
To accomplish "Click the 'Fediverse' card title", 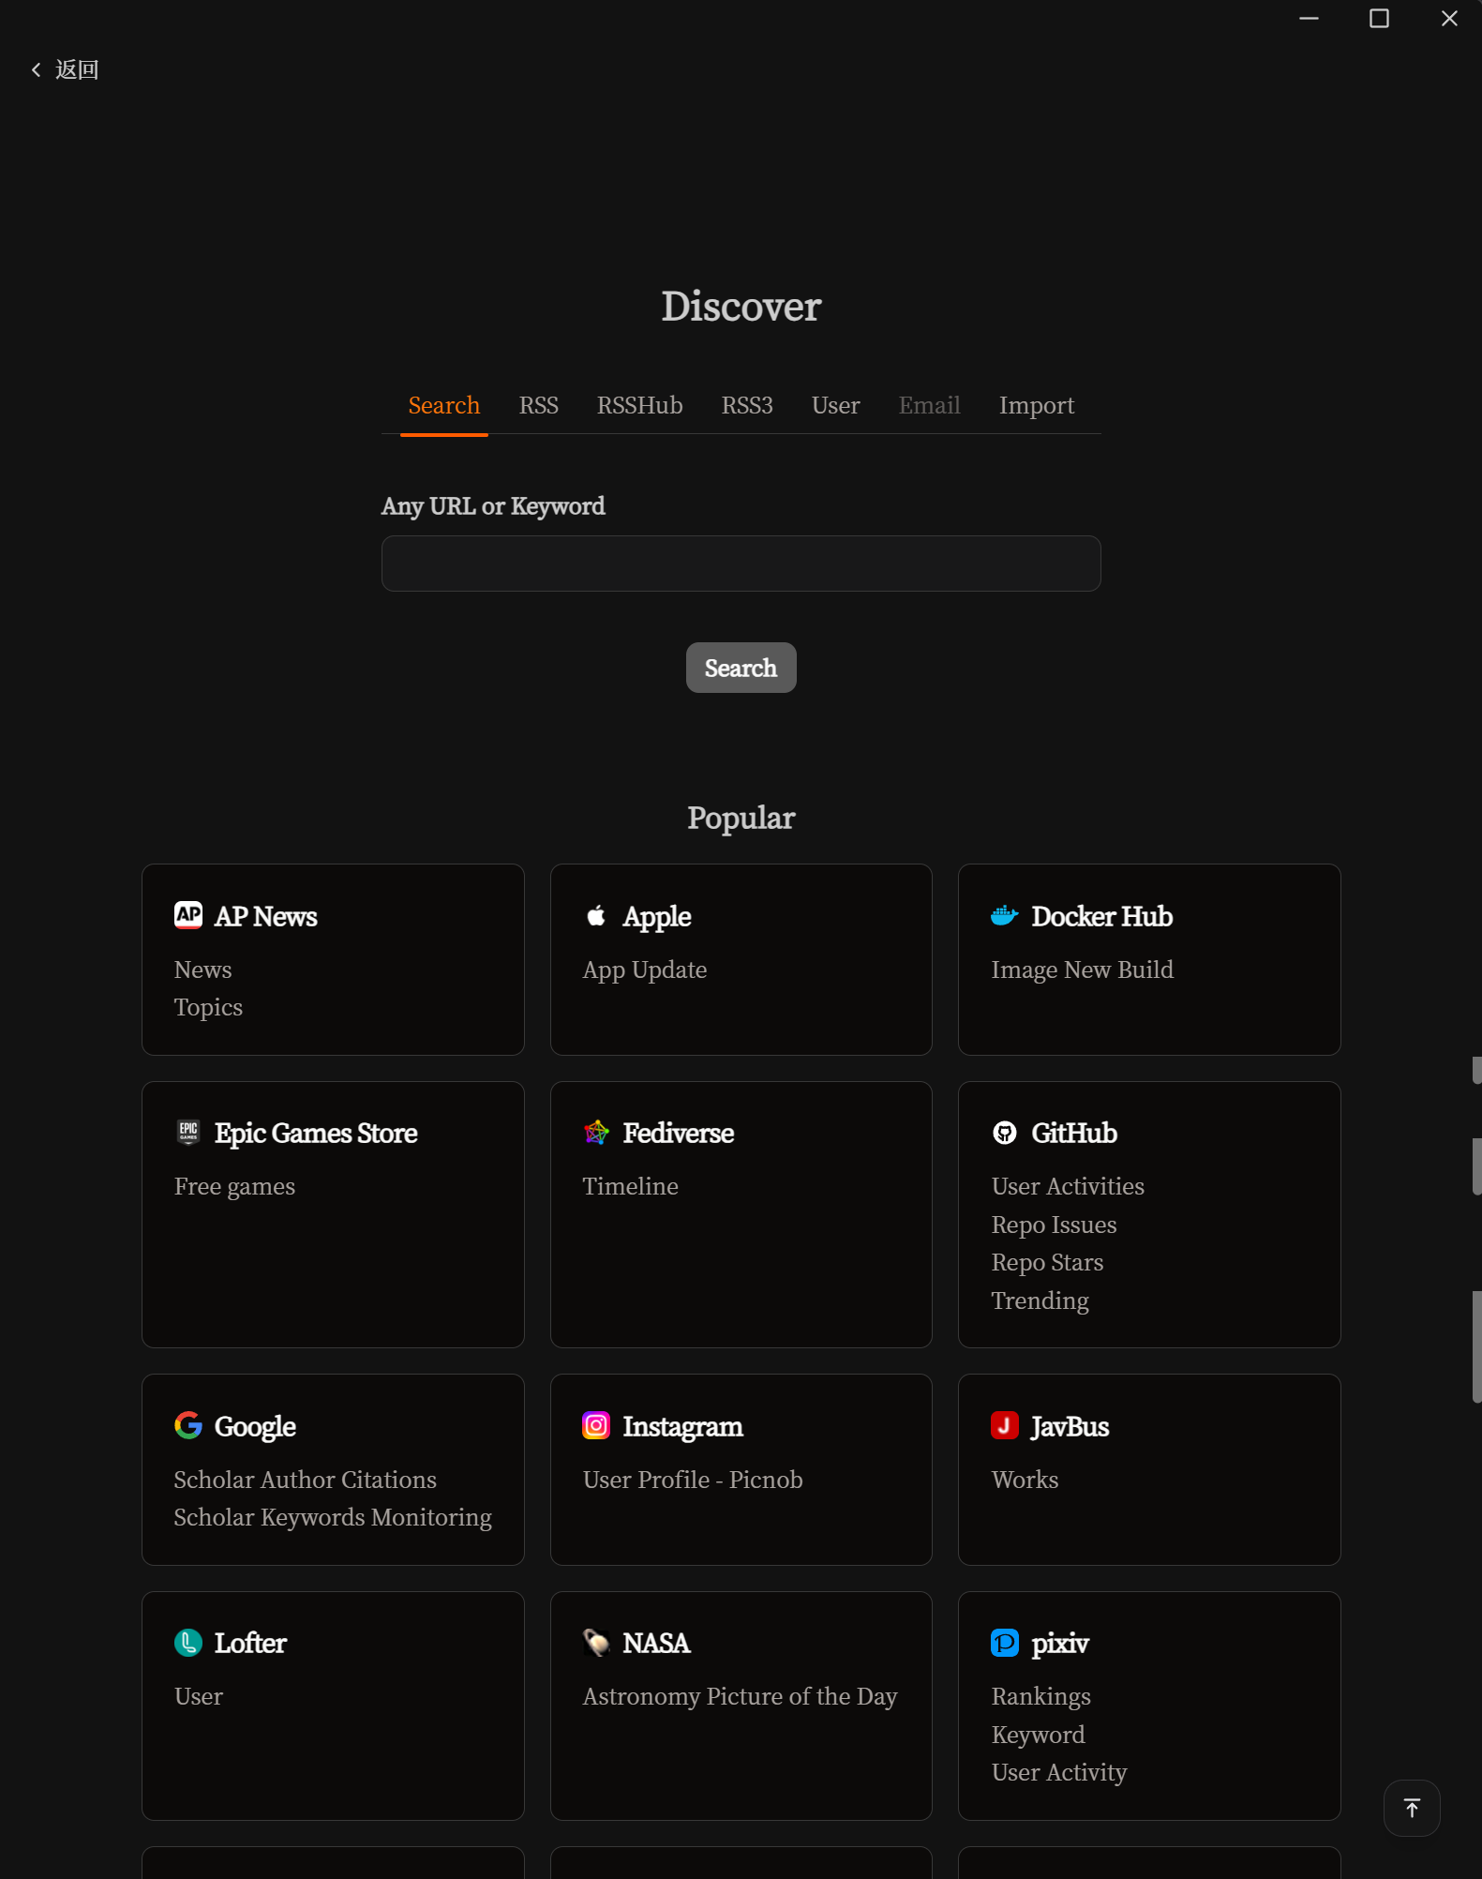I will (679, 1133).
